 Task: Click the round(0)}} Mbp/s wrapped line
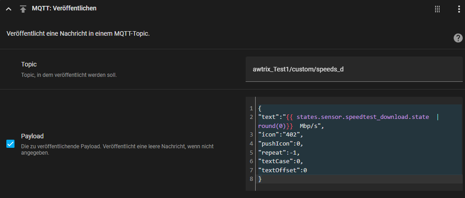coord(291,126)
